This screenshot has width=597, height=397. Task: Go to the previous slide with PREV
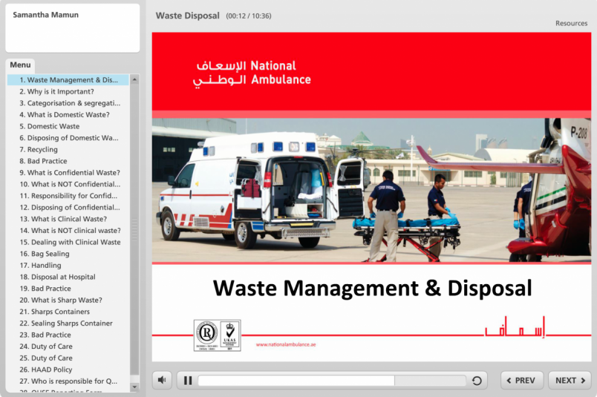[x=521, y=380]
